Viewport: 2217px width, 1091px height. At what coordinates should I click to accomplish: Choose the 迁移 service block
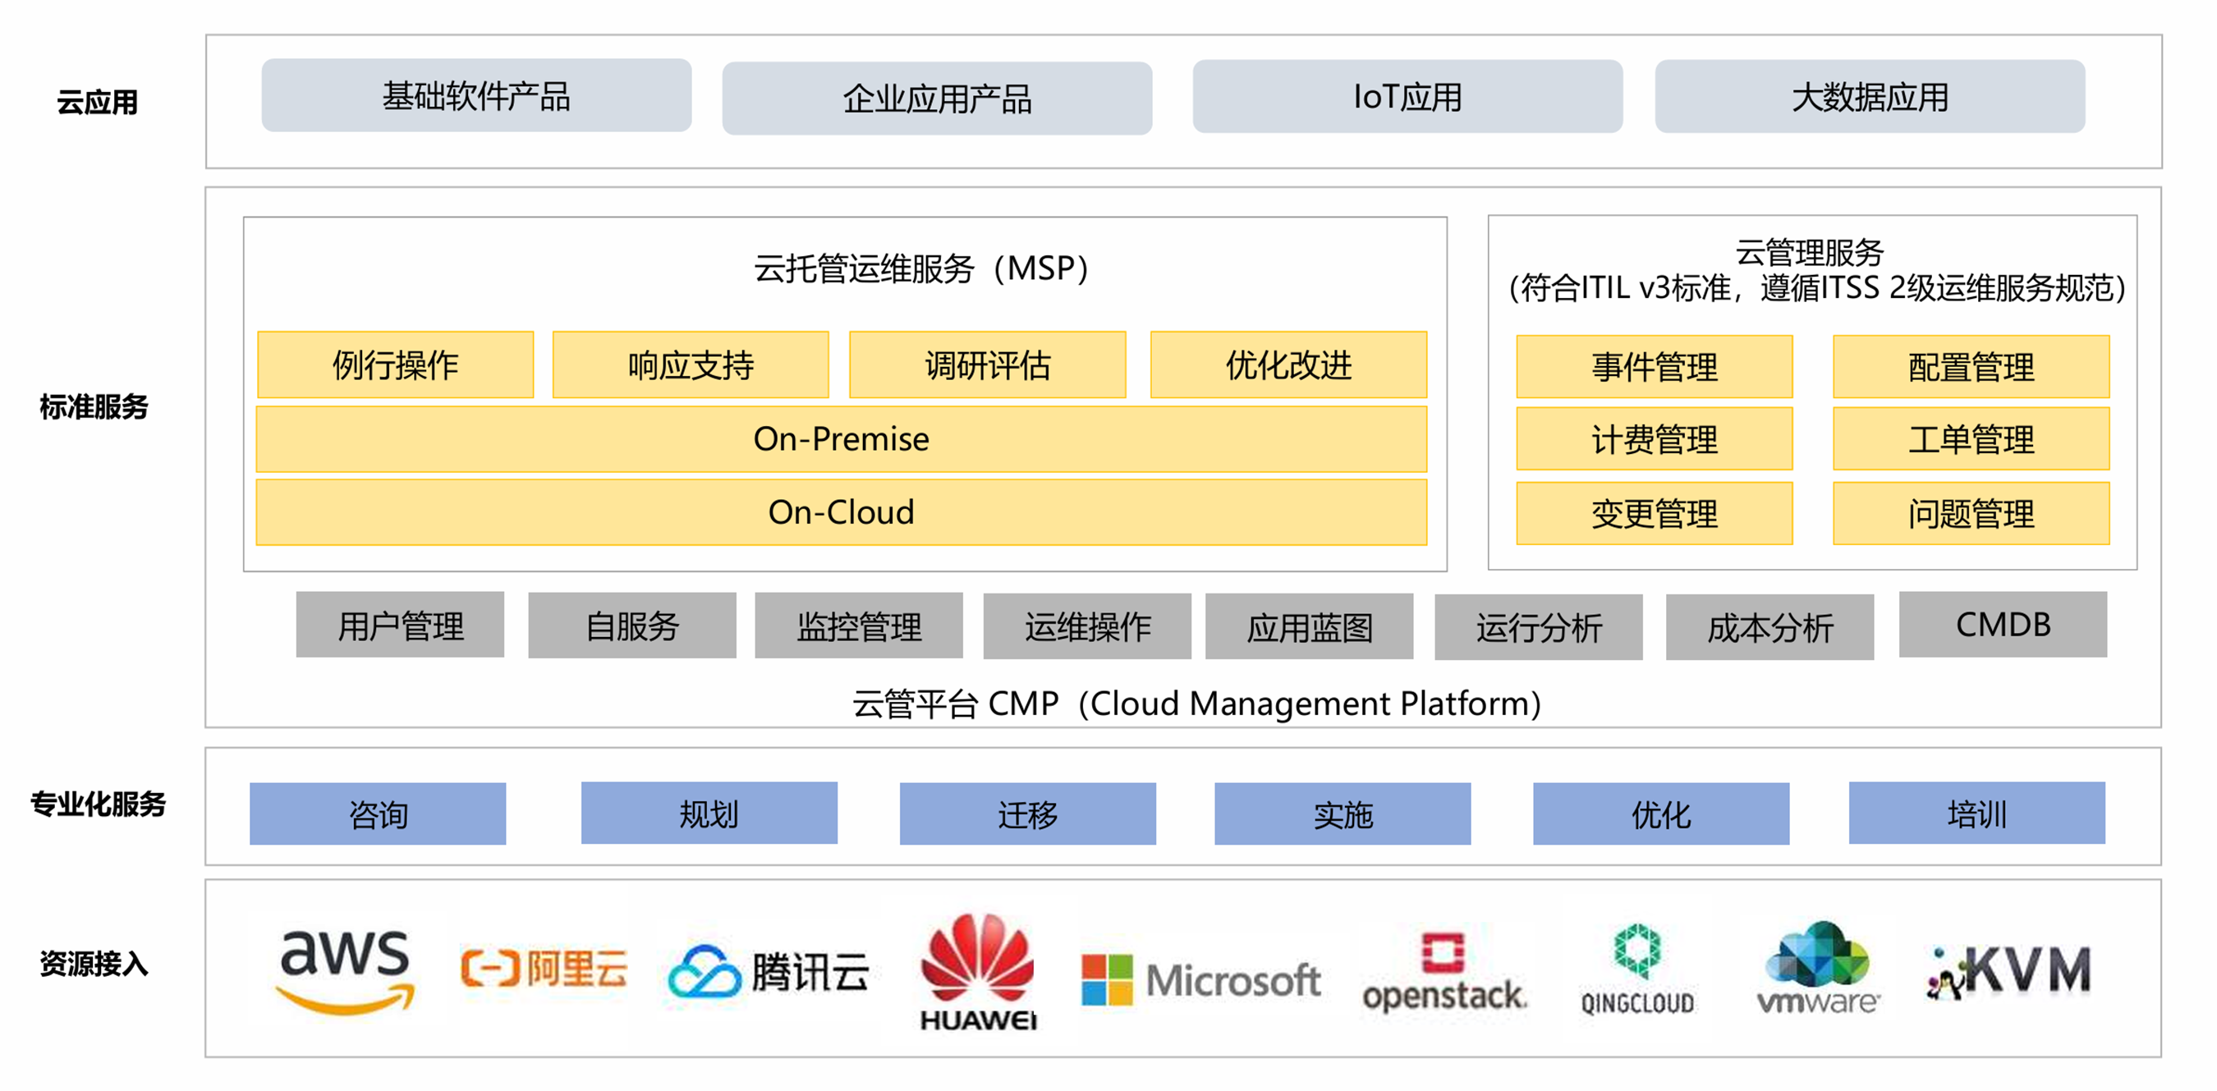pyautogui.click(x=1027, y=813)
